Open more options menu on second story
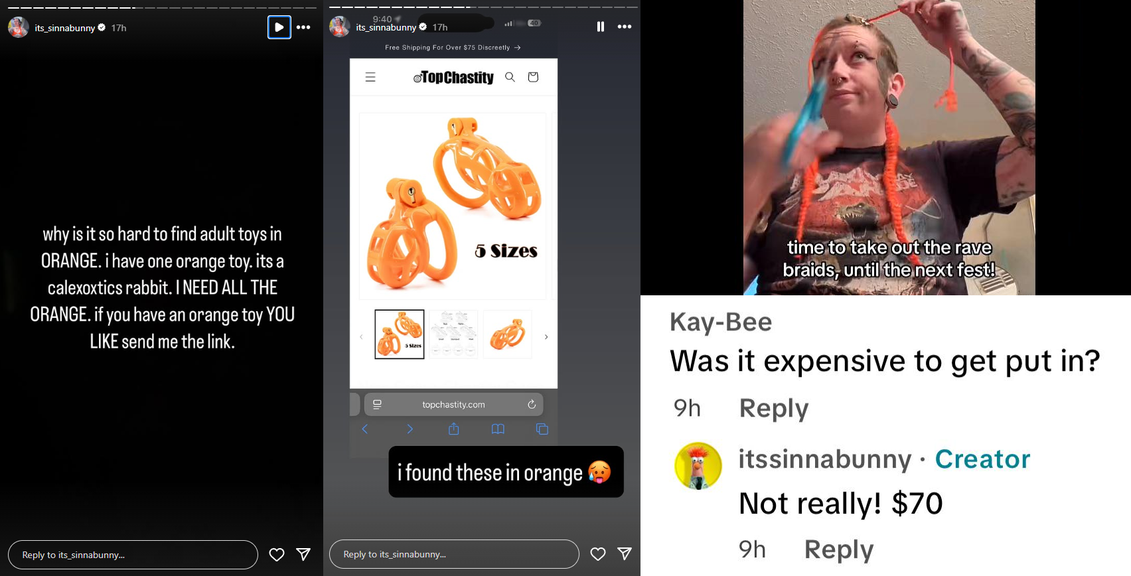This screenshot has height=576, width=1131. pos(625,27)
